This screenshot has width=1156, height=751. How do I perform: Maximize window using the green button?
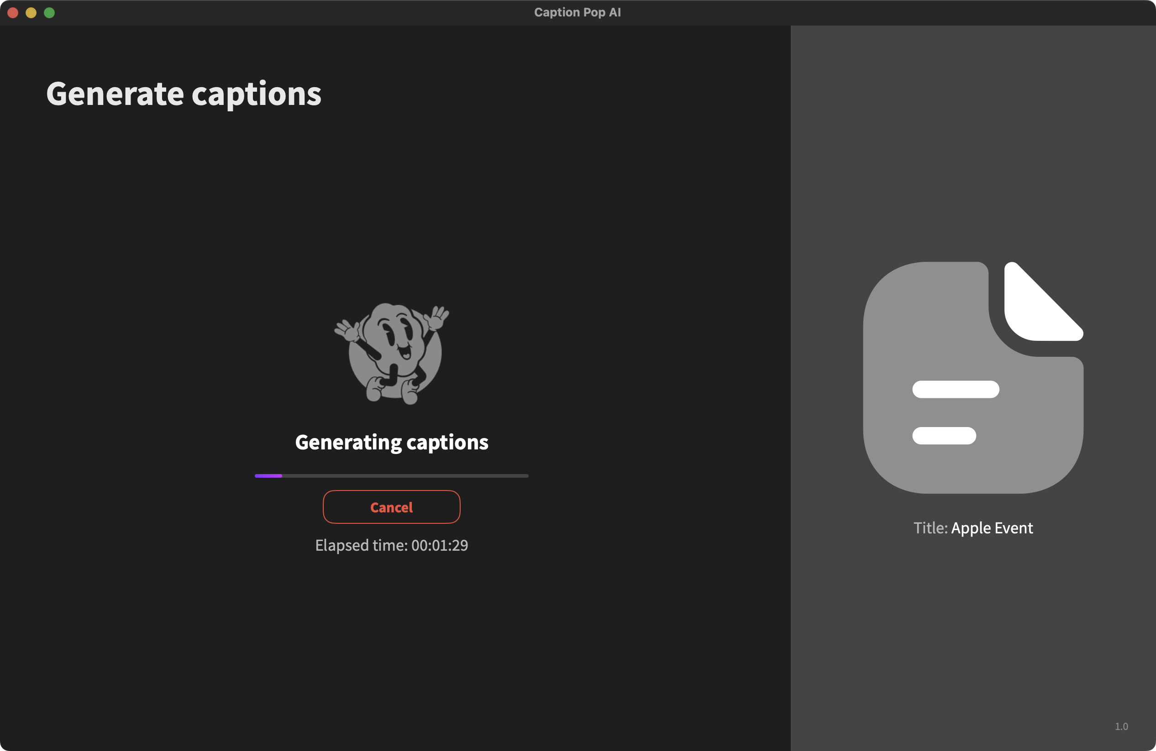click(49, 13)
